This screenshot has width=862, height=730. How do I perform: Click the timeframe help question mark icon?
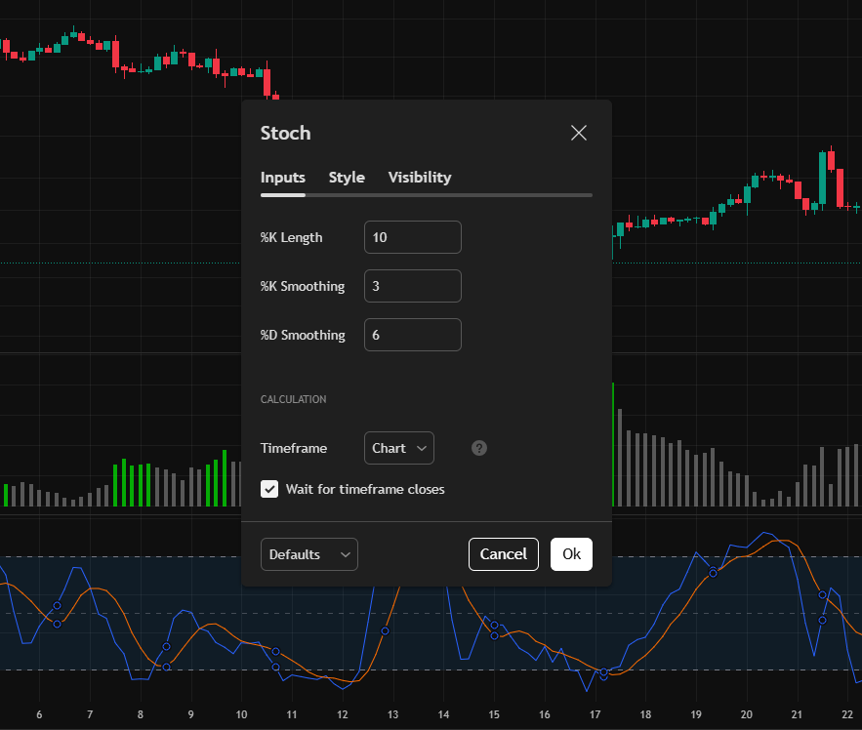(478, 448)
